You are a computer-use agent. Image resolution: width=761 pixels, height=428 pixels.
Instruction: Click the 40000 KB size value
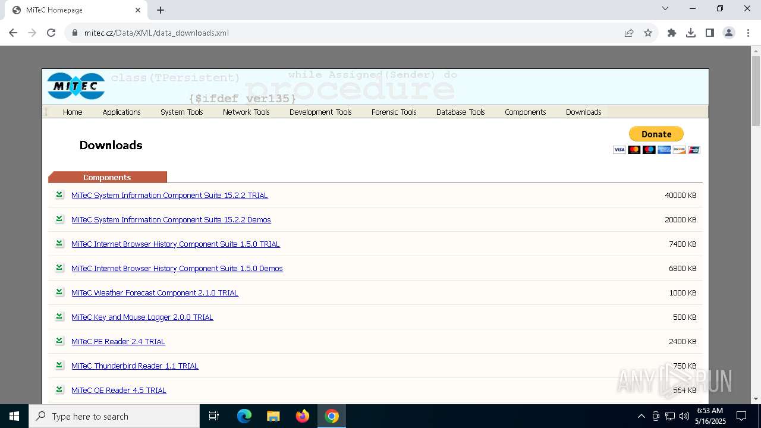click(x=680, y=195)
